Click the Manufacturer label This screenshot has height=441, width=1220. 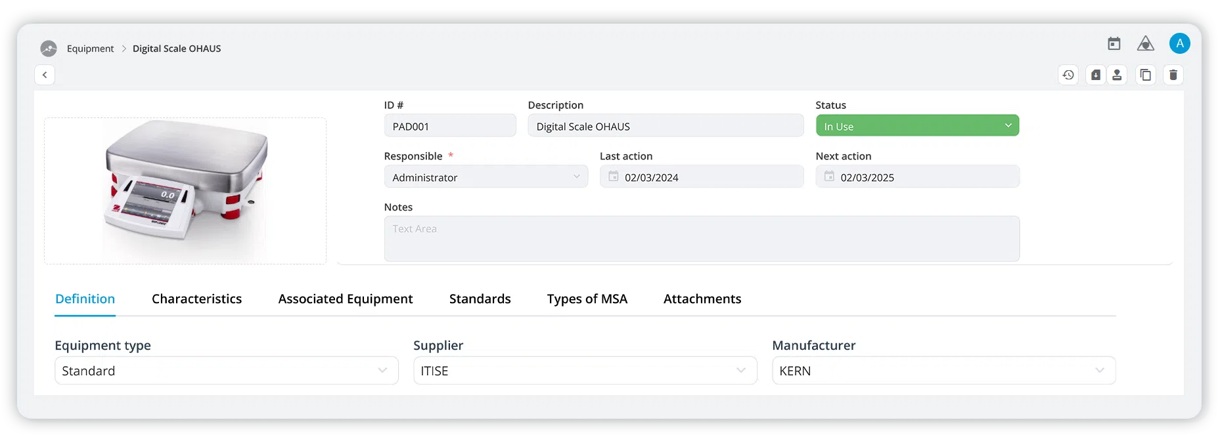click(x=813, y=346)
